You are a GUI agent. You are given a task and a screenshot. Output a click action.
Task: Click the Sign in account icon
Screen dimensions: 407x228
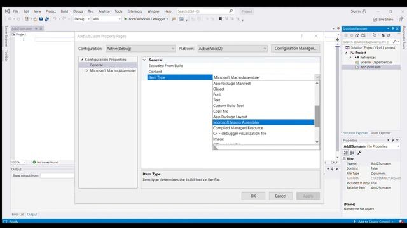(x=364, y=11)
